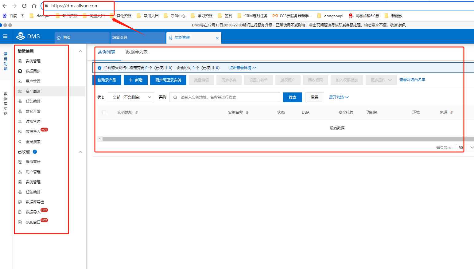Click the browser home icon

click(34, 6)
